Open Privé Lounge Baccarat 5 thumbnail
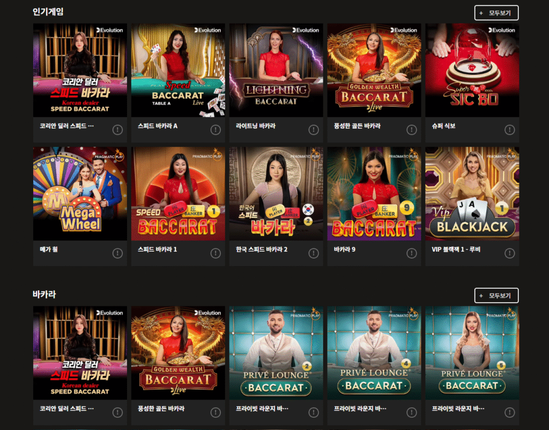Viewport: 549px width, 430px height. 472,353
